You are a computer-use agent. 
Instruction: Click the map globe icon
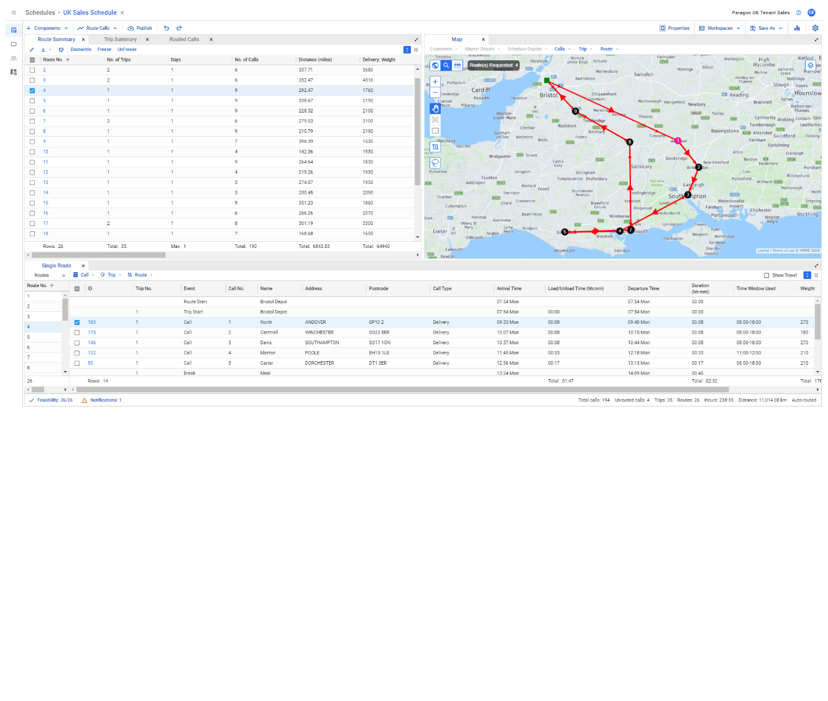pyautogui.click(x=435, y=65)
